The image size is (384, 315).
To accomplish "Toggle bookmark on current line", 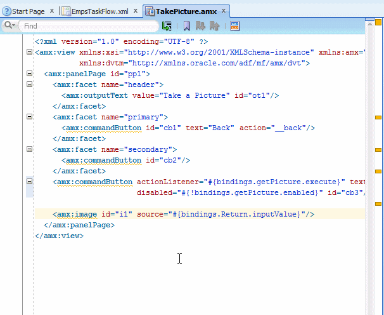I will [x=186, y=26].
